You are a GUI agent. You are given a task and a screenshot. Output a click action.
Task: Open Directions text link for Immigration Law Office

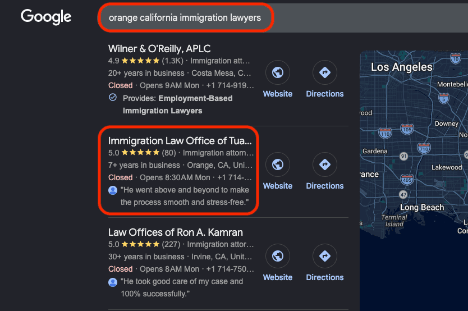click(325, 186)
